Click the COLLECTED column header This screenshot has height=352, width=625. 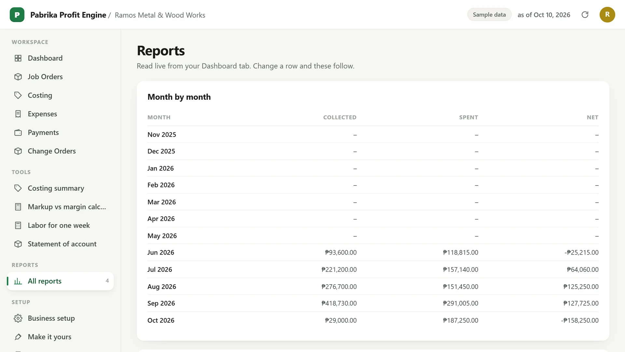point(340,117)
